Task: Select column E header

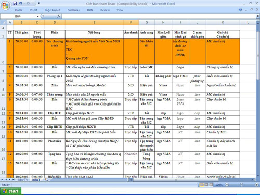Action: coord(94,22)
